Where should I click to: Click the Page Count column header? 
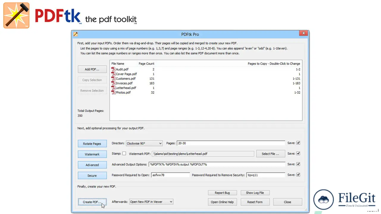(x=146, y=64)
